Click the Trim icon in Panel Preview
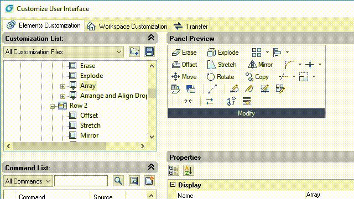Screen dimensions: 354x199 click(283, 77)
